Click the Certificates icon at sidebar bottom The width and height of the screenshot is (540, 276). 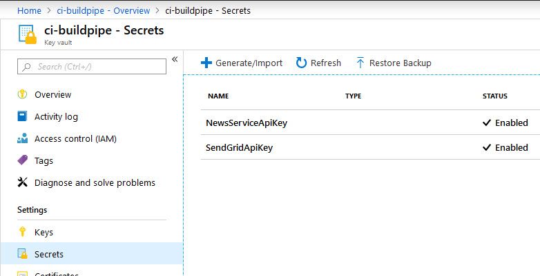click(22, 274)
